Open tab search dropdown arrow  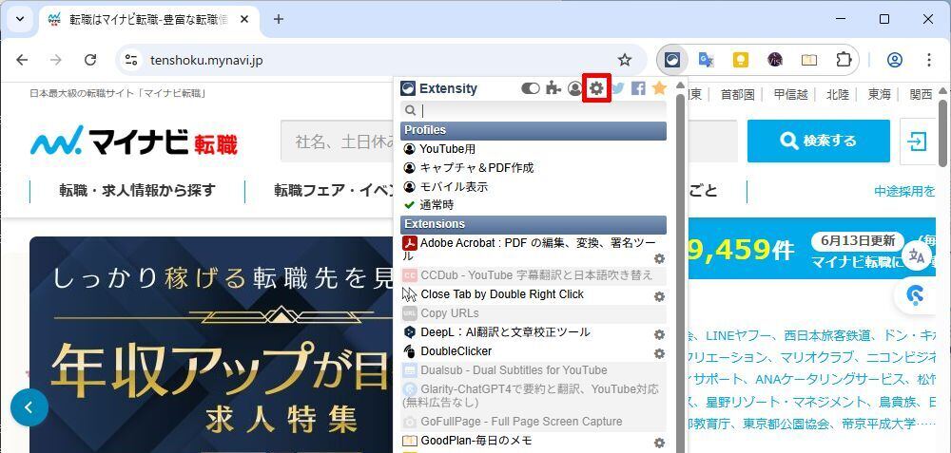20,19
